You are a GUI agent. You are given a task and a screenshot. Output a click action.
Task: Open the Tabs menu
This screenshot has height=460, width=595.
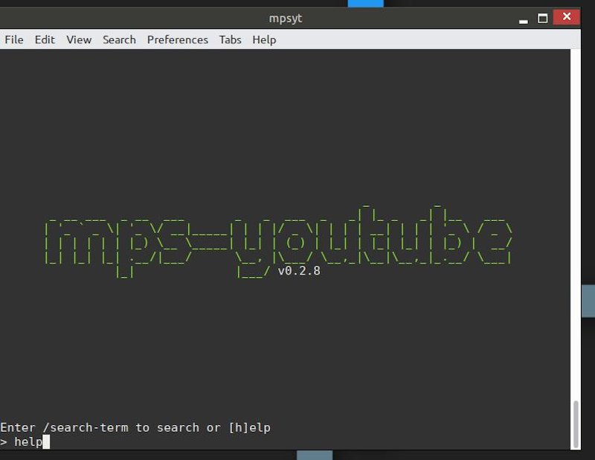[230, 39]
